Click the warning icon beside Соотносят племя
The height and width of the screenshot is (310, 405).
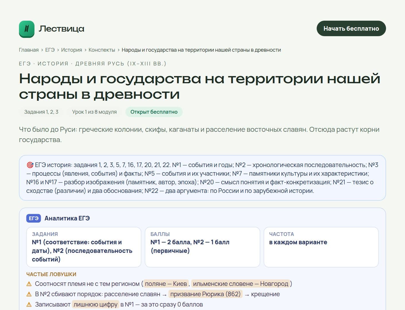pyautogui.click(x=29, y=284)
